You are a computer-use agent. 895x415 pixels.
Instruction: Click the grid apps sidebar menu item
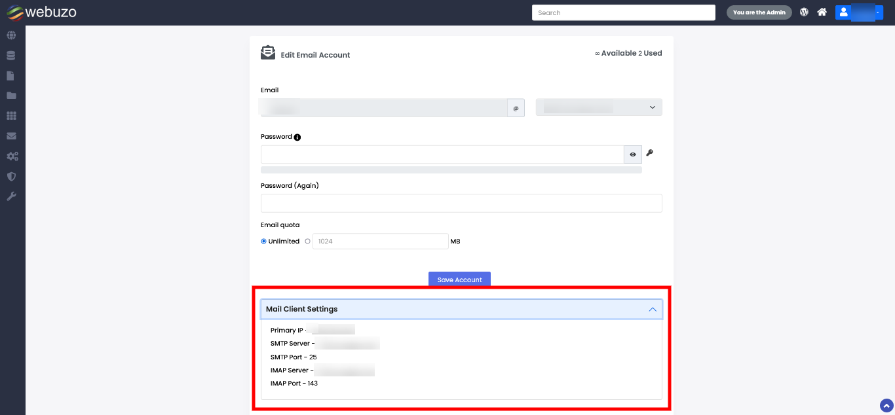point(11,116)
